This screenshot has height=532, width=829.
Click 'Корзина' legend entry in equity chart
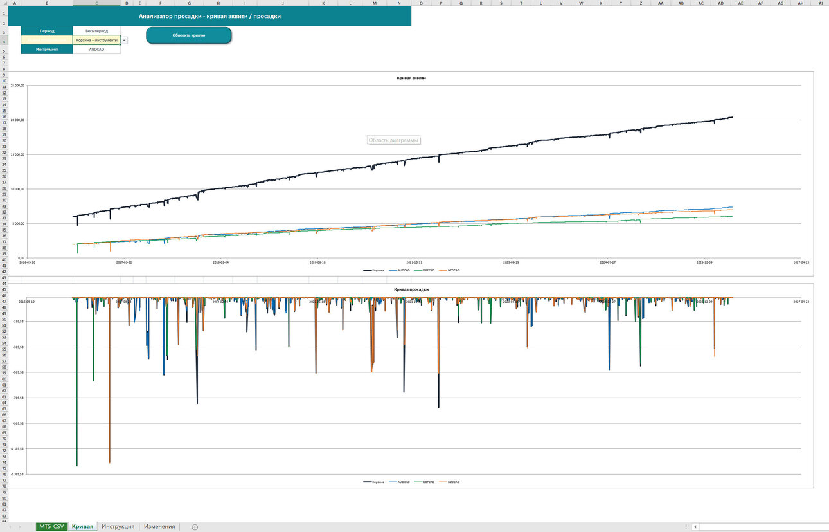tap(373, 270)
